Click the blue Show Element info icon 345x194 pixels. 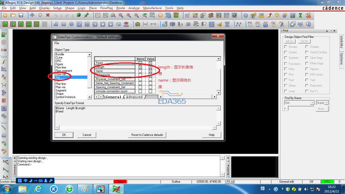[246, 15]
